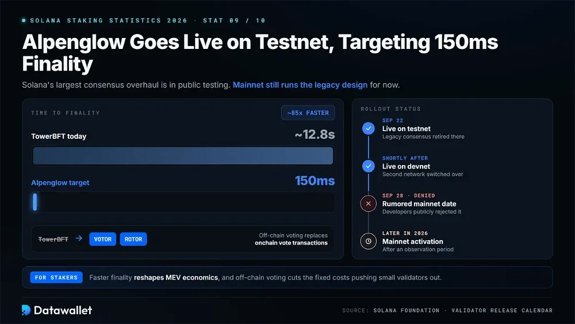Click the TowerBFT today progress bar
575x324 pixels.
[x=183, y=155]
